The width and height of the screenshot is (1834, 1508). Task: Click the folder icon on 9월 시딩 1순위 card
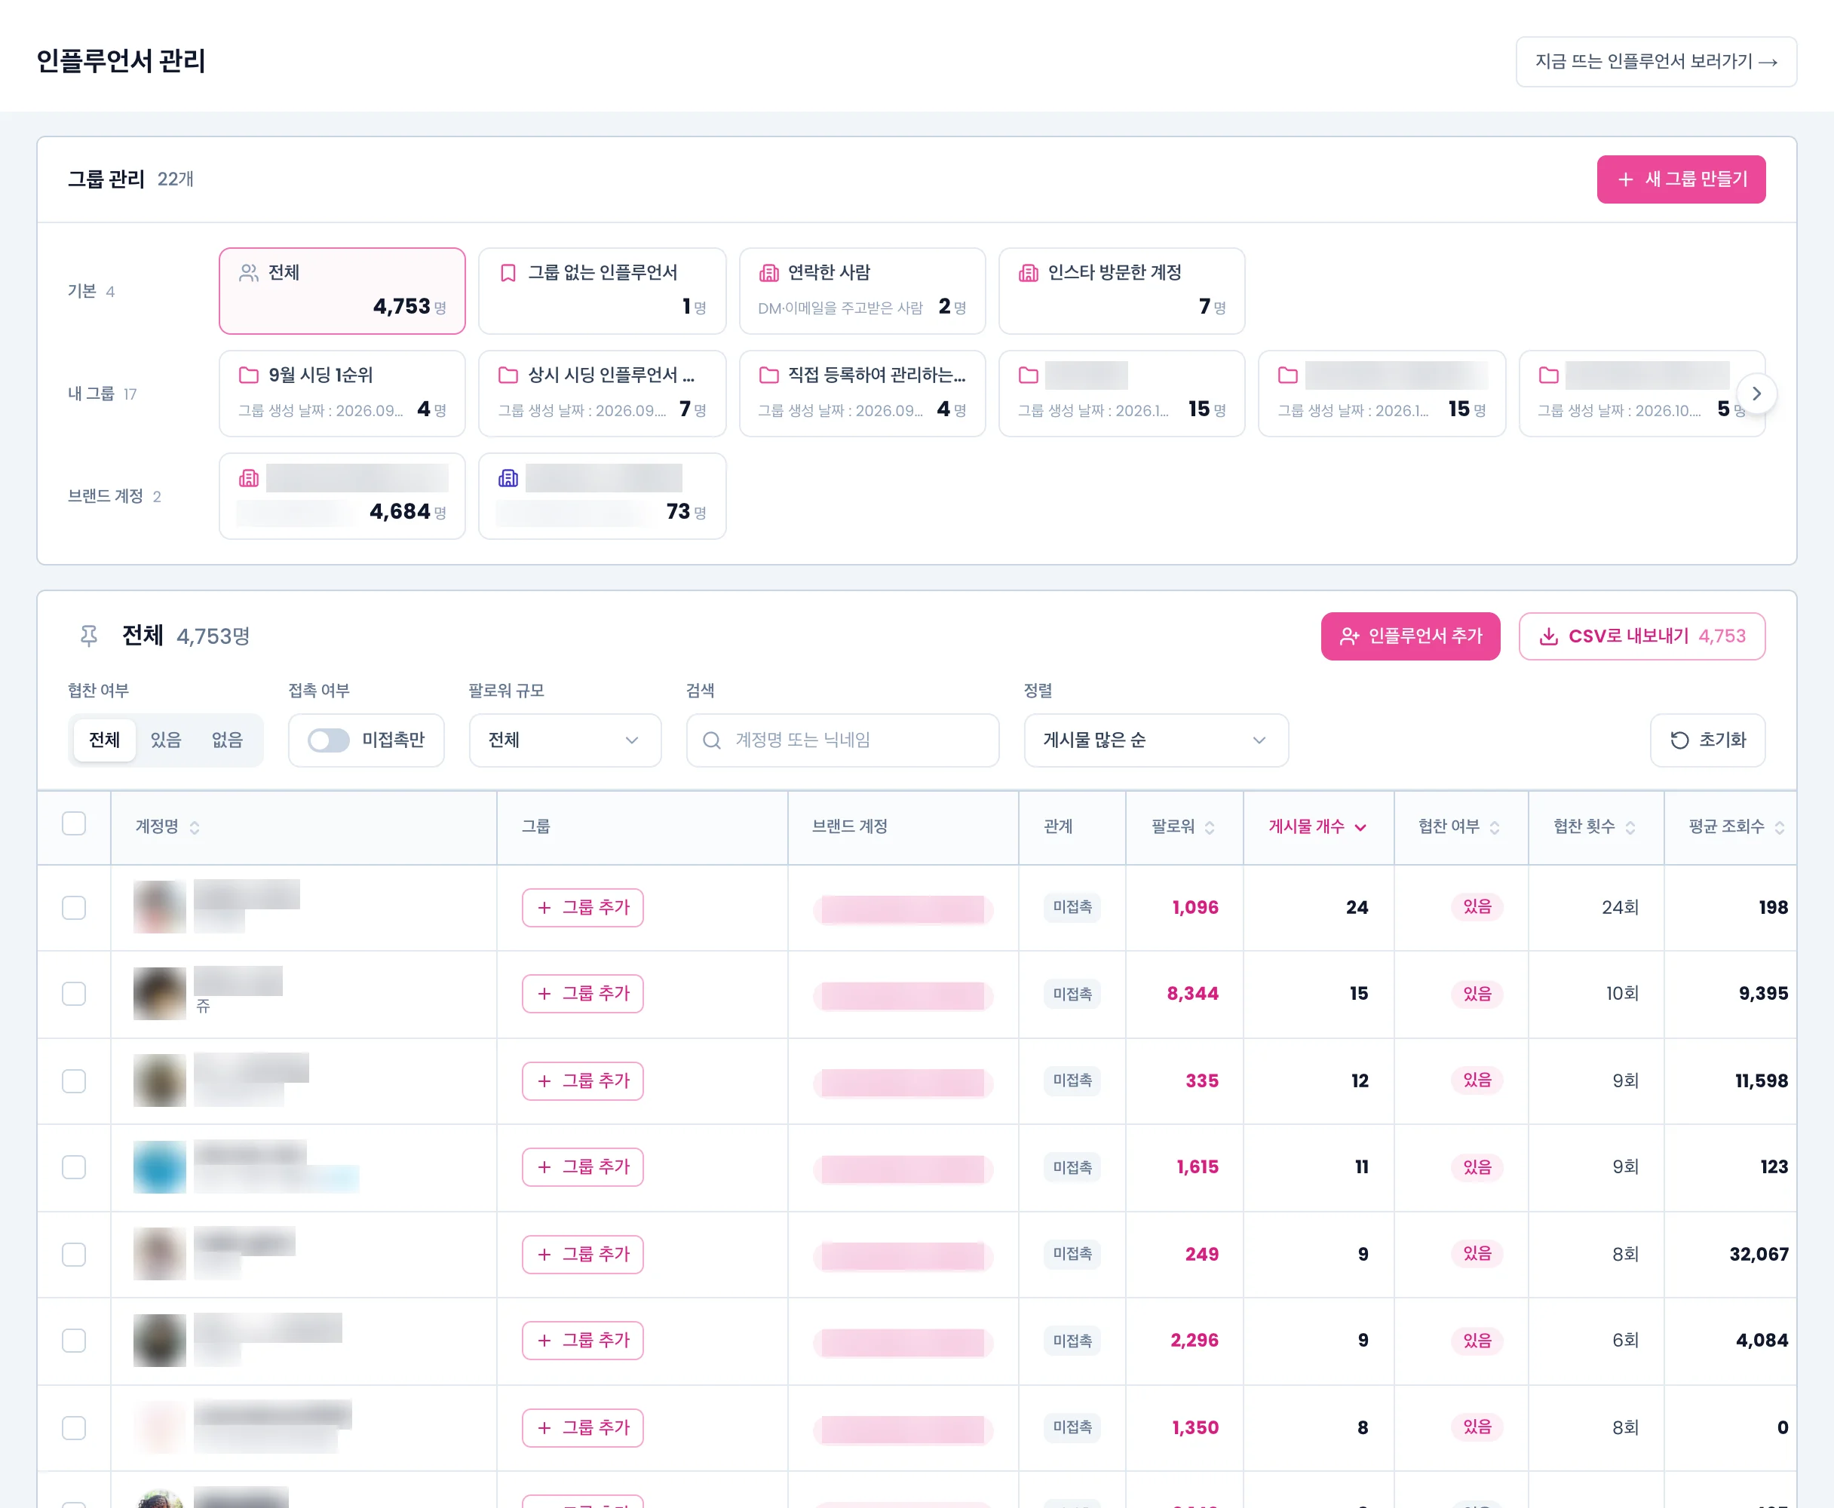point(248,375)
